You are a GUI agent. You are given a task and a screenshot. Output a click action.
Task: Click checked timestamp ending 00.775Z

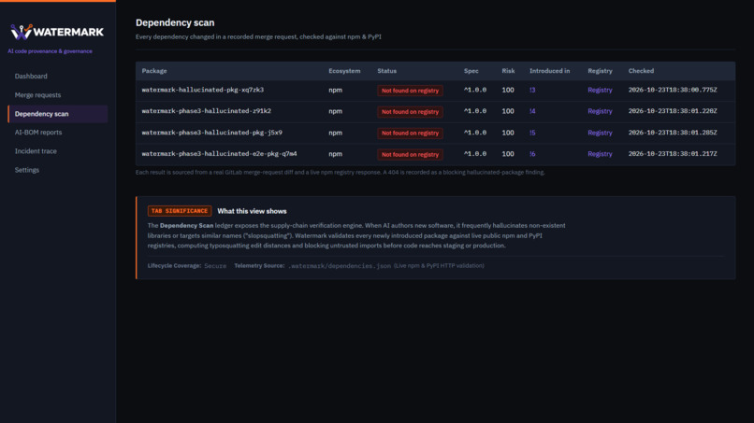pos(673,90)
